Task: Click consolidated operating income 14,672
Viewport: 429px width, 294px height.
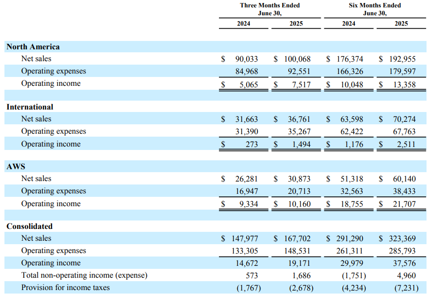Action: point(247,263)
